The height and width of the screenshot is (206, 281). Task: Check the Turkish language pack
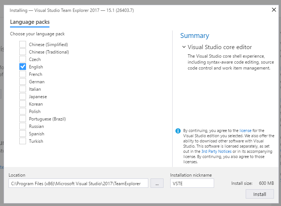point(23,141)
